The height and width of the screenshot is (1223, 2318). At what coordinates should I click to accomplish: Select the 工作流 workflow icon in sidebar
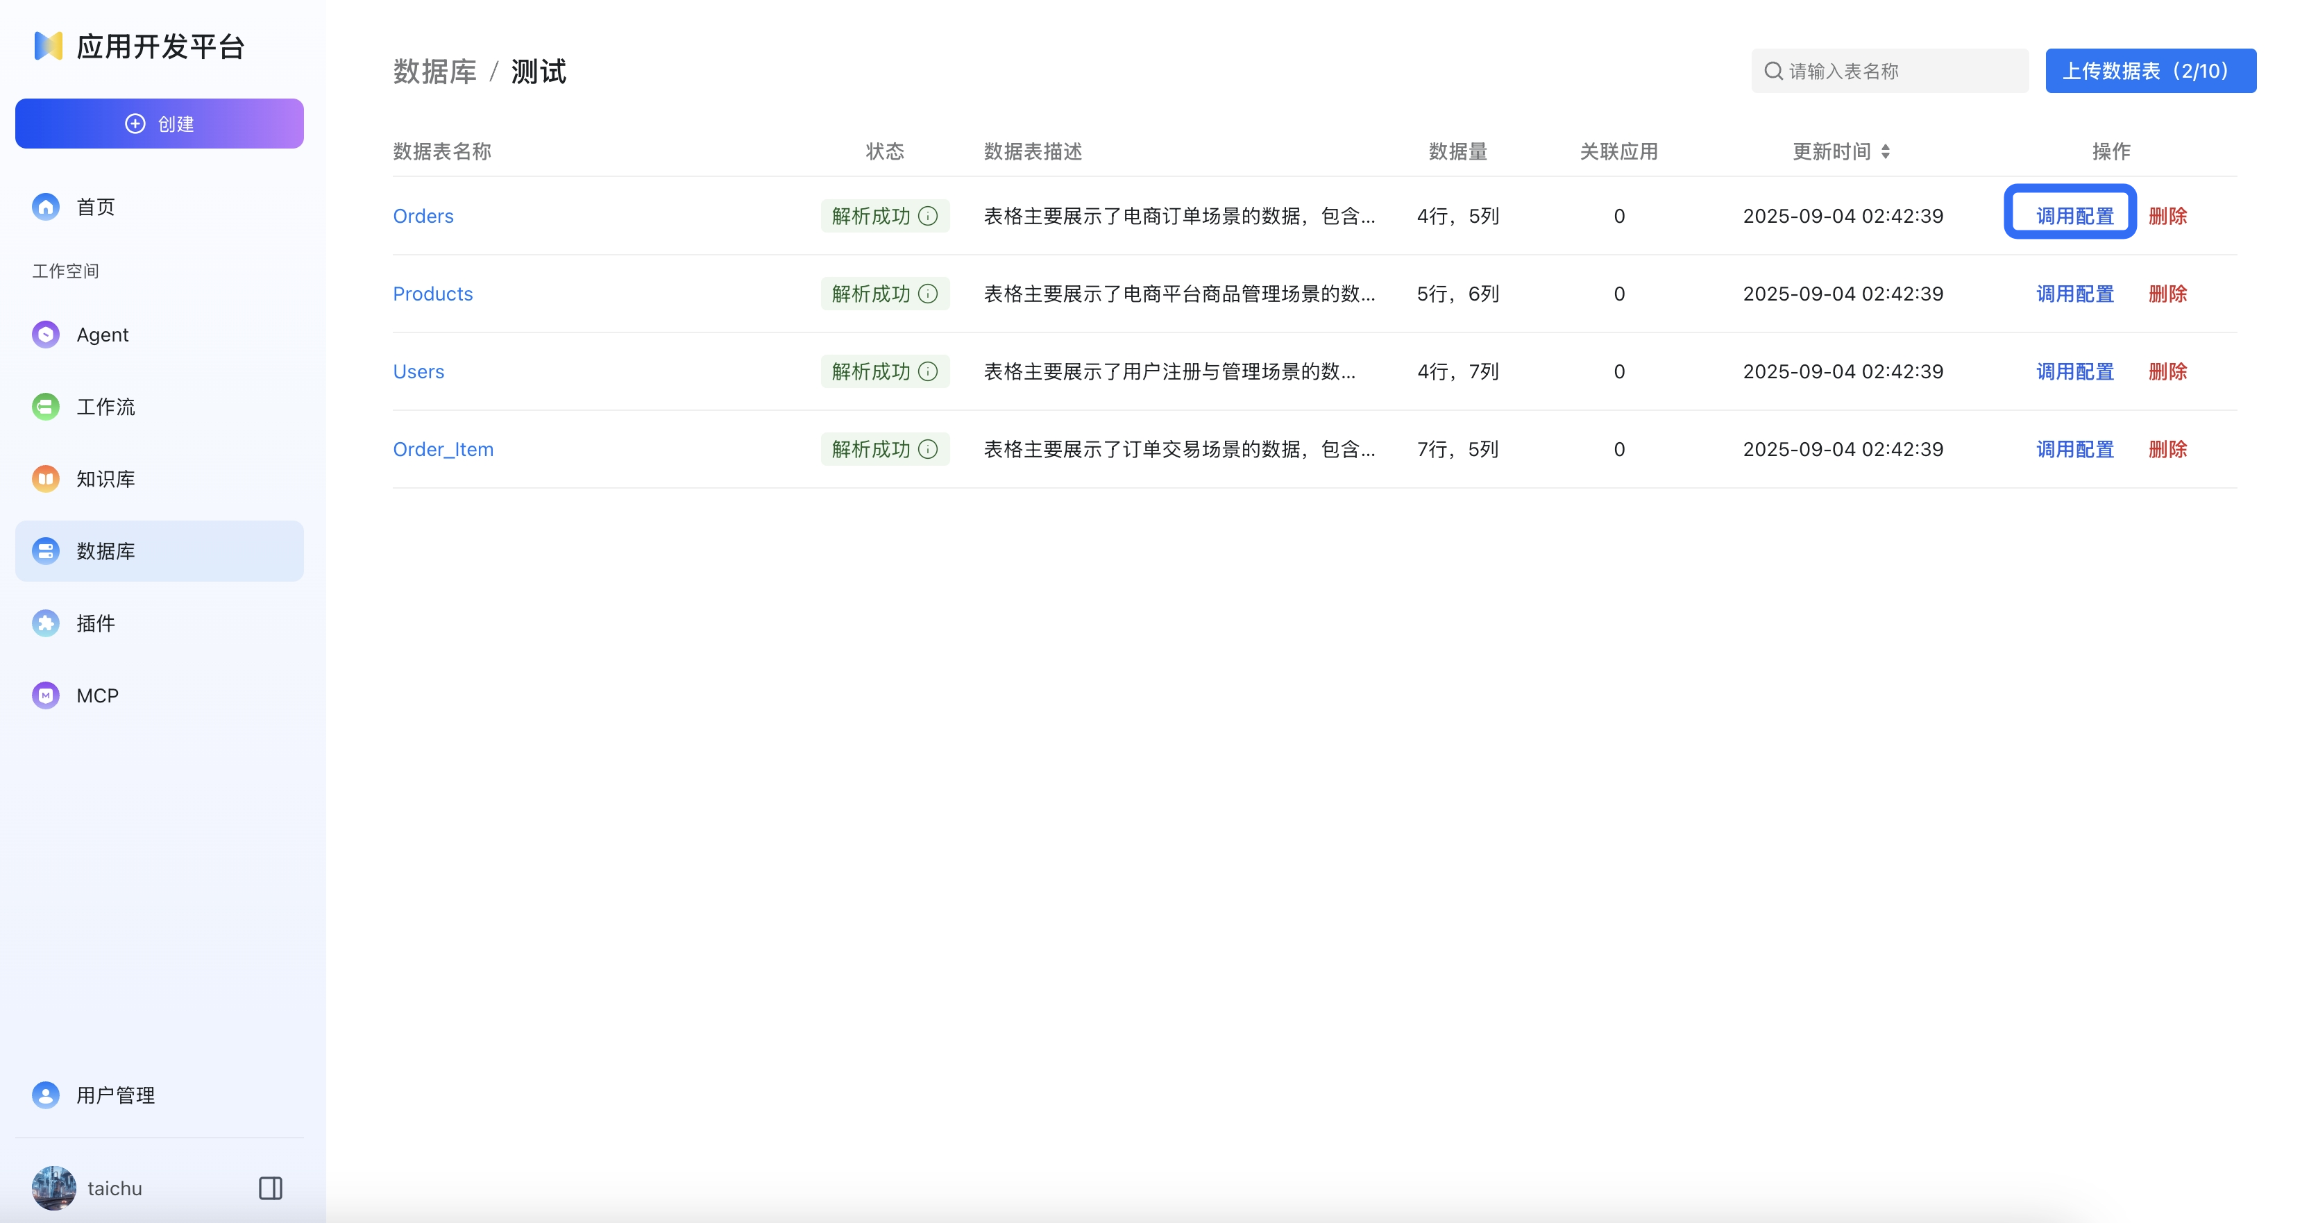pyautogui.click(x=45, y=406)
